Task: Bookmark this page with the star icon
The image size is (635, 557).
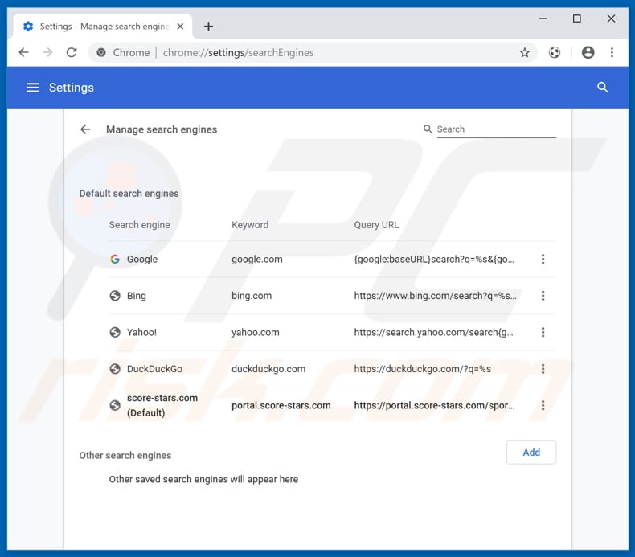Action: click(524, 52)
